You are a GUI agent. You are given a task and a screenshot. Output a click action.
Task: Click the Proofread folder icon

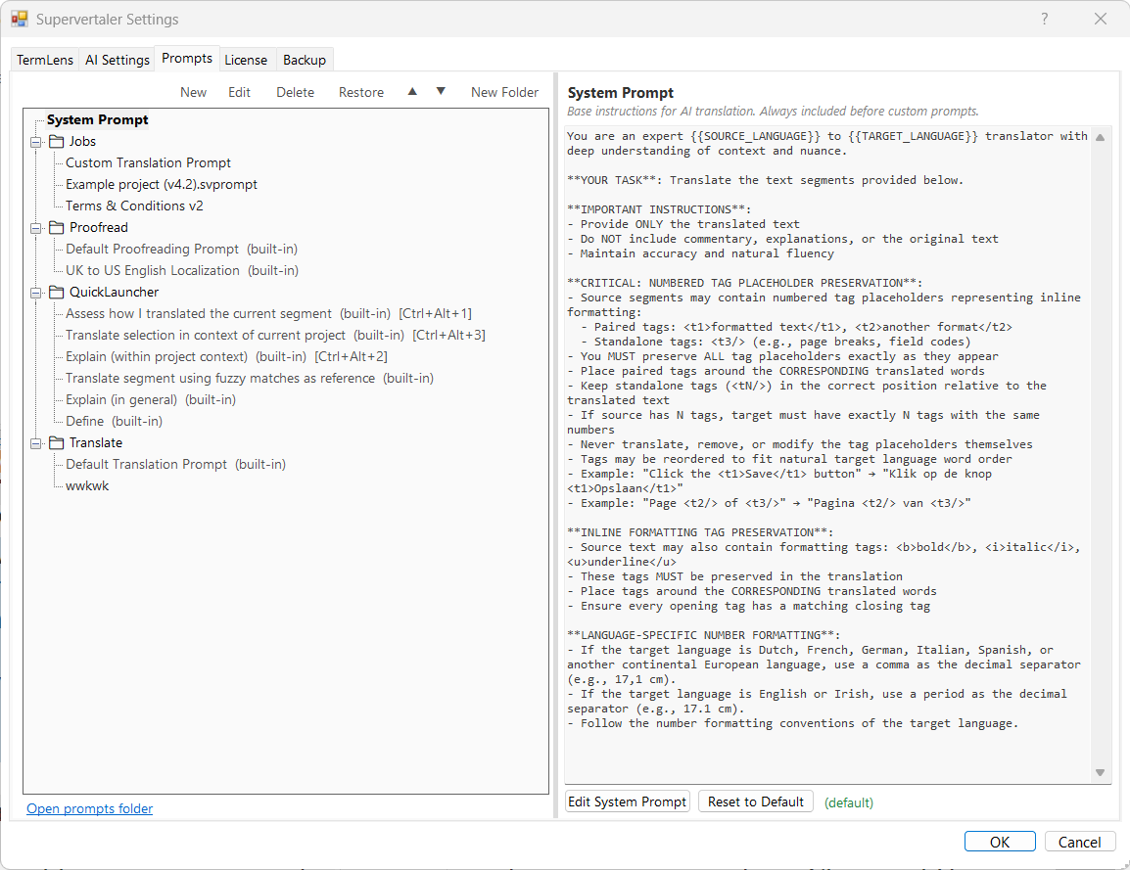[x=56, y=228]
